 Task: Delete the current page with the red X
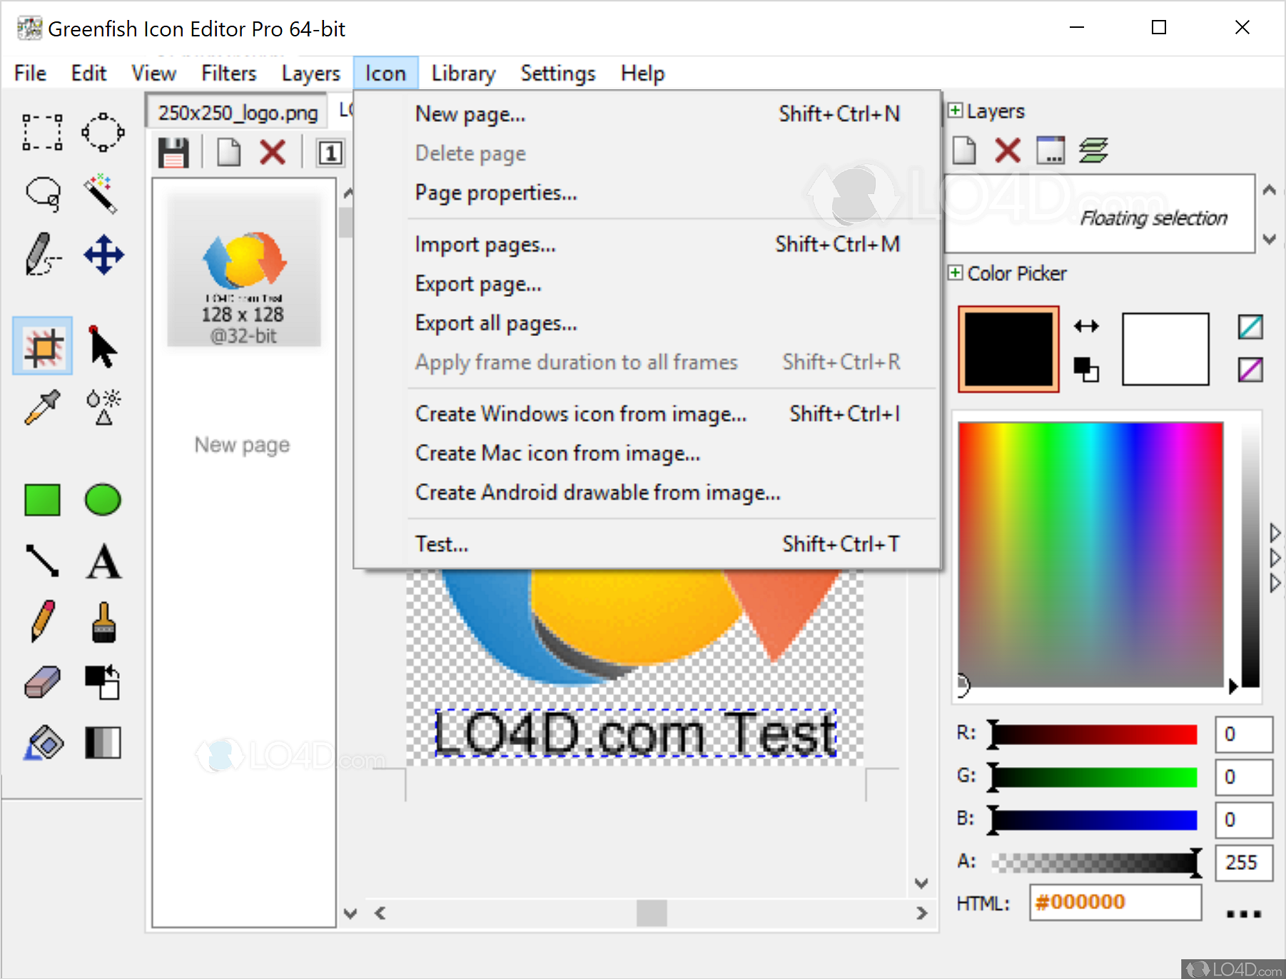click(273, 151)
